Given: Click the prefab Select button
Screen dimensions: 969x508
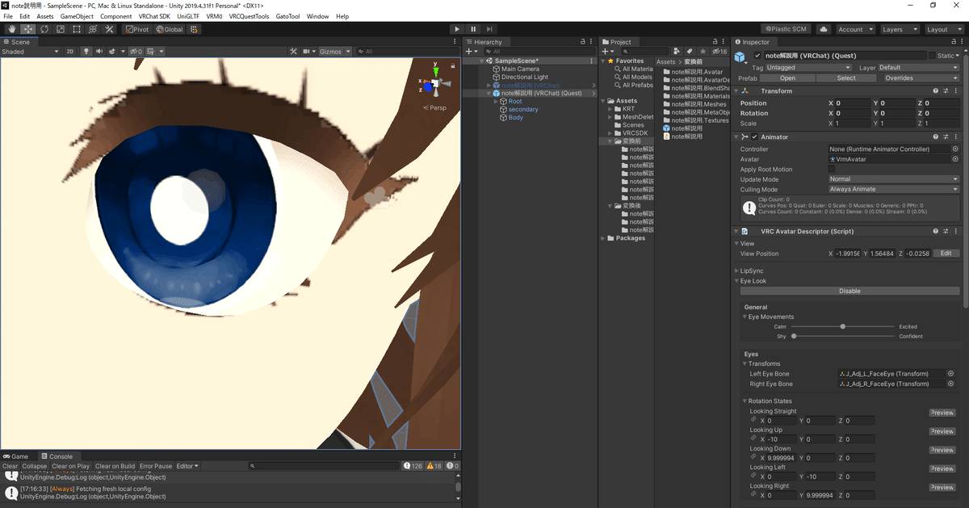Looking at the screenshot, I should click(845, 78).
